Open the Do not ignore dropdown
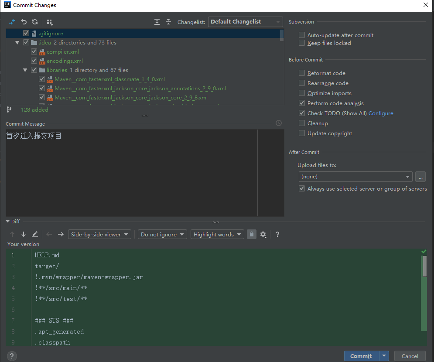Screen dimensions: 434x362 coord(162,234)
